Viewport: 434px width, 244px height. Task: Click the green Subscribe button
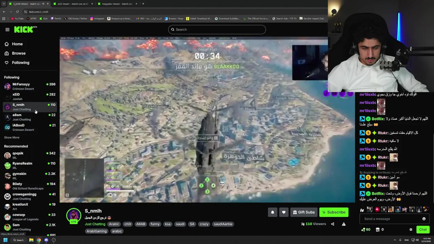pos(334,212)
